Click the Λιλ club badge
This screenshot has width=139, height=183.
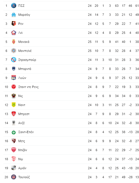pyautogui.click(x=14, y=33)
